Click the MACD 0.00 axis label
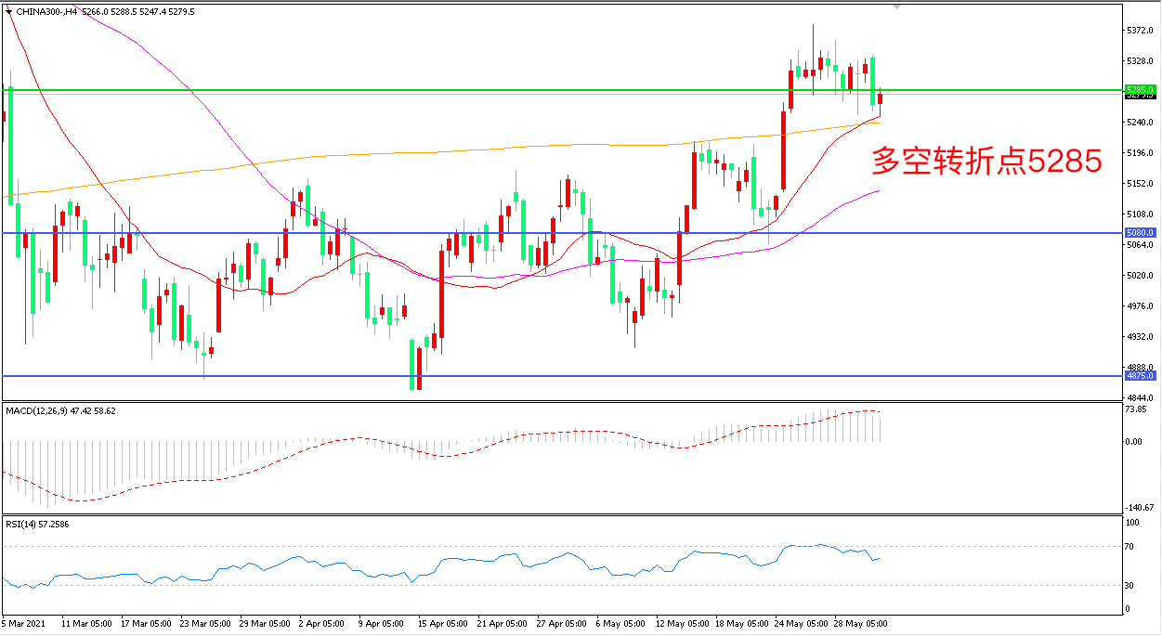 tap(1135, 442)
